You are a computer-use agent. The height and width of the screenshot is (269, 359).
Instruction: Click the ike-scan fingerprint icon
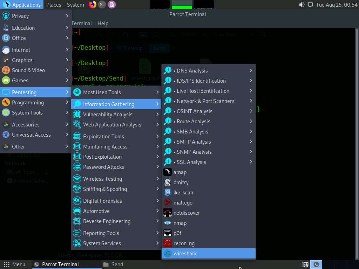pyautogui.click(x=167, y=192)
